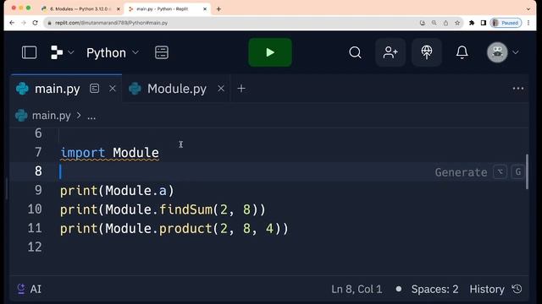Image resolution: width=542 pixels, height=304 pixels.
Task: Click the findSum call on line 10
Action: [x=185, y=209]
